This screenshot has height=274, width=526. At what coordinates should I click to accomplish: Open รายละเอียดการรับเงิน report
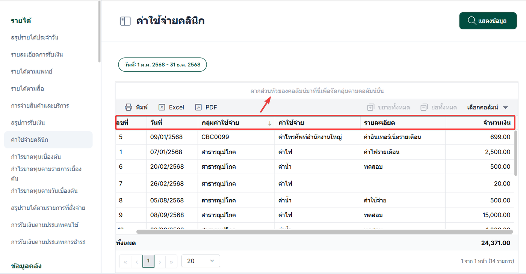[37, 54]
